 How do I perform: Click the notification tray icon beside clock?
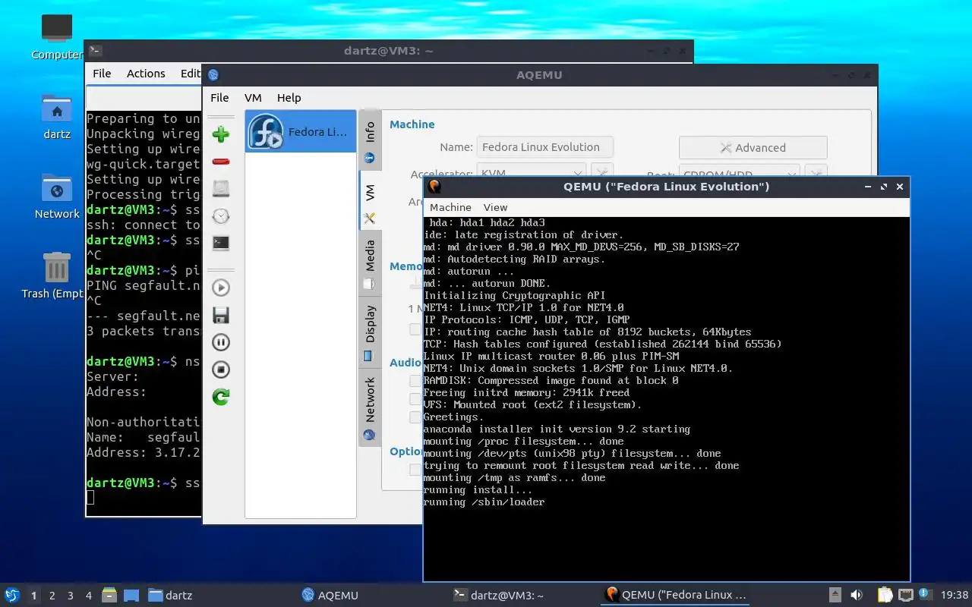point(925,594)
